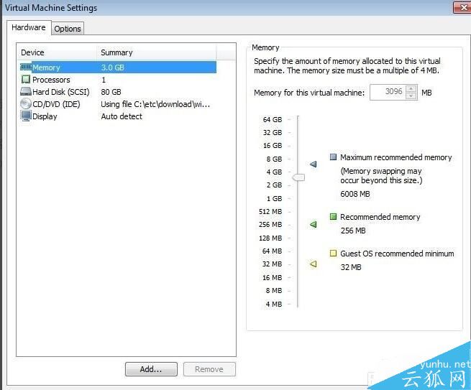Viewport: 471px width, 390px height.
Task: Click the 8 MB slider label
Action: click(274, 290)
